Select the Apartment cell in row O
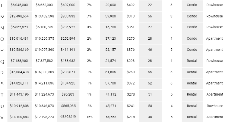 pos(214,38)
